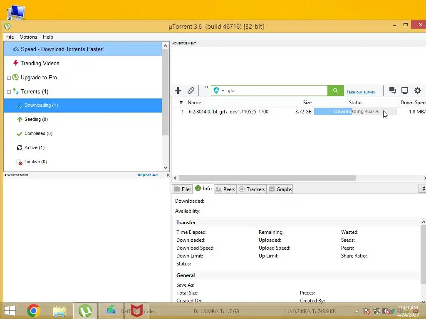Launch Google Chrome from the taskbar
Screen dimensions: 426x319
point(34,311)
